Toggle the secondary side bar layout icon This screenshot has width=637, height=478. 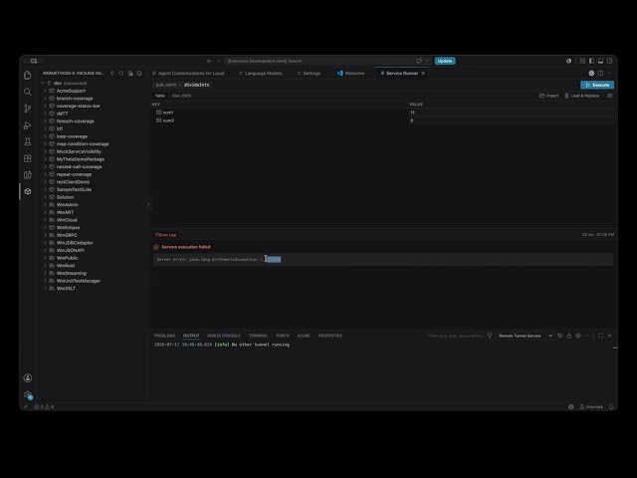pyautogui.click(x=610, y=61)
